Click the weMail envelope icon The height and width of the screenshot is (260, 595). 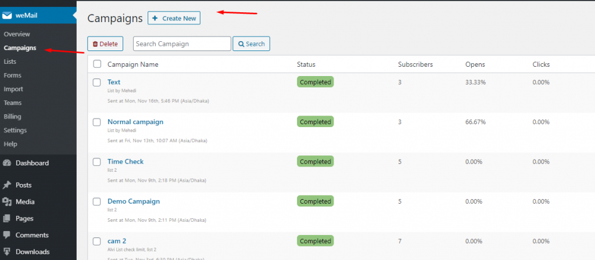7,16
